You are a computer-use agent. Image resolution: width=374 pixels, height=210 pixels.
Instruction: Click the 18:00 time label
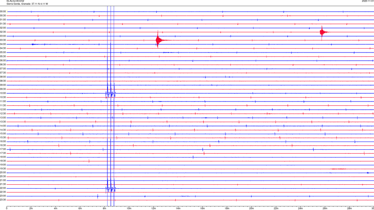pyautogui.click(x=3, y=157)
